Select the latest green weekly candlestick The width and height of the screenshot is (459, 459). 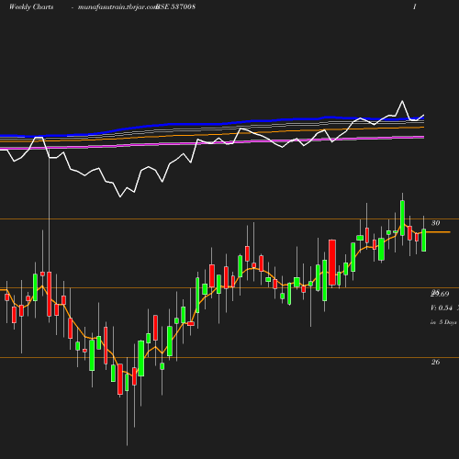424,241
